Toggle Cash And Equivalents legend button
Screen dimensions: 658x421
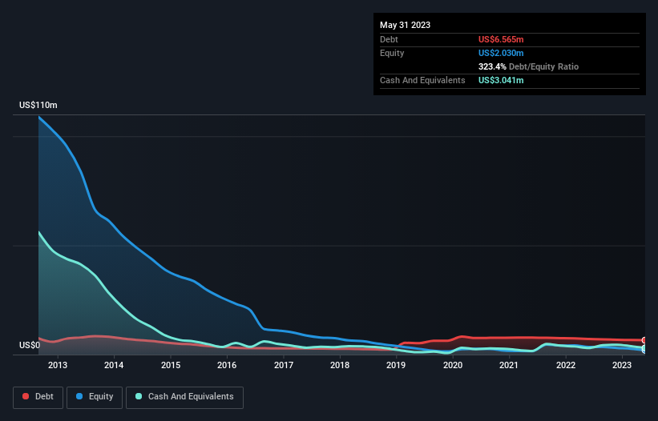(x=184, y=397)
